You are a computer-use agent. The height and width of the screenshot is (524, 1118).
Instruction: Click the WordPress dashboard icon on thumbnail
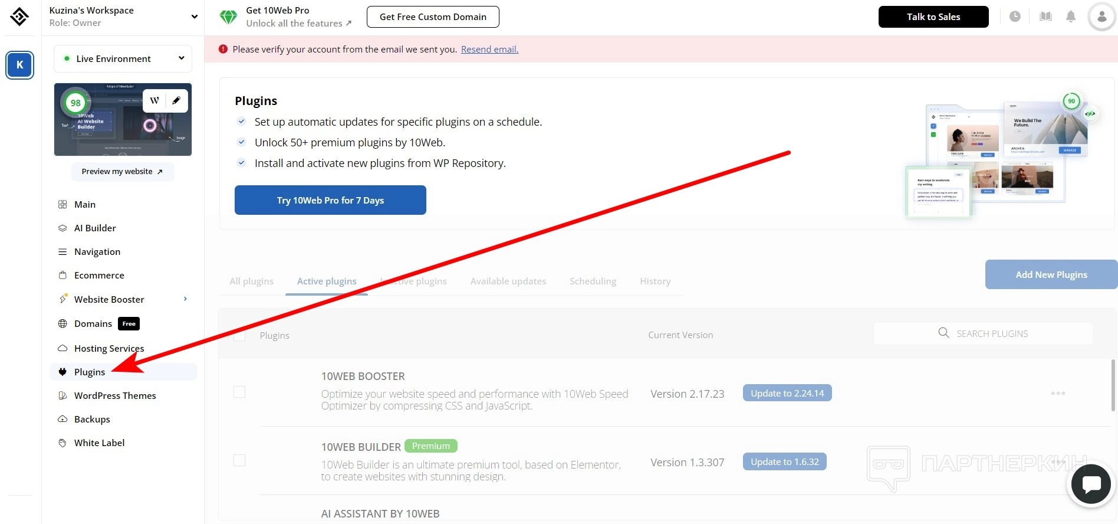click(x=154, y=100)
